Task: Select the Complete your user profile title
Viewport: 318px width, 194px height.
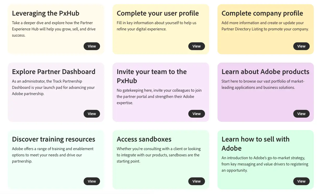Action: pos(158,13)
